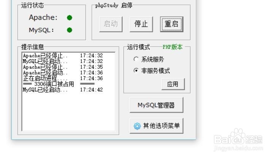Select log line 正在启动进程

(x=63, y=78)
